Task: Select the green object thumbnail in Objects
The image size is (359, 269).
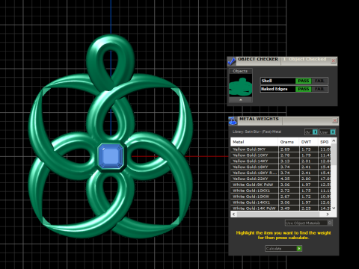Action: [x=241, y=85]
